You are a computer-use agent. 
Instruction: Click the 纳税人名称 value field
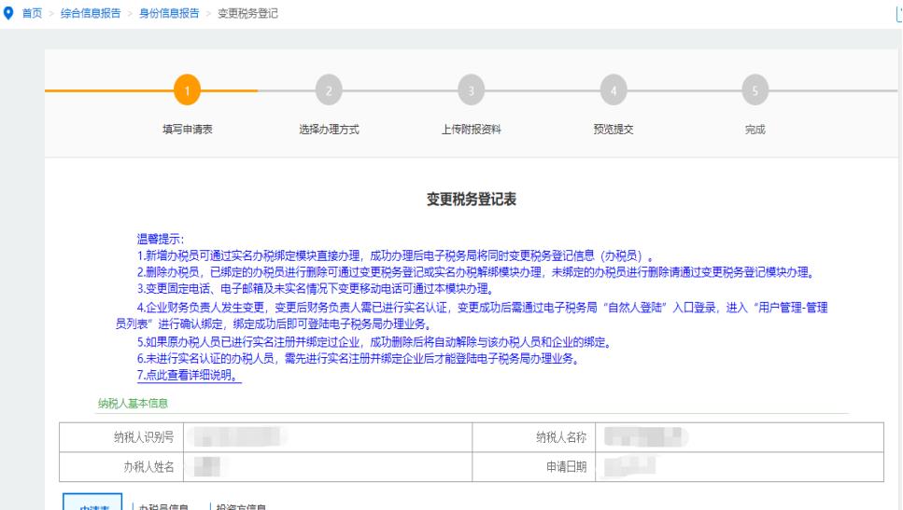click(x=738, y=436)
